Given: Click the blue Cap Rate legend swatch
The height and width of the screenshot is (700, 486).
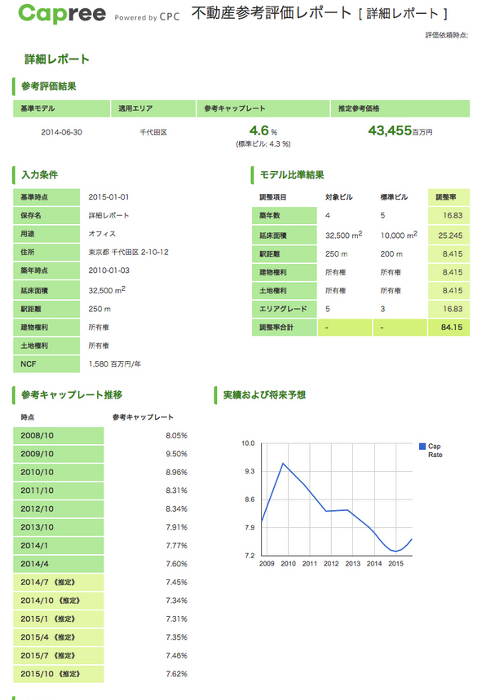Looking at the screenshot, I should 422,446.
